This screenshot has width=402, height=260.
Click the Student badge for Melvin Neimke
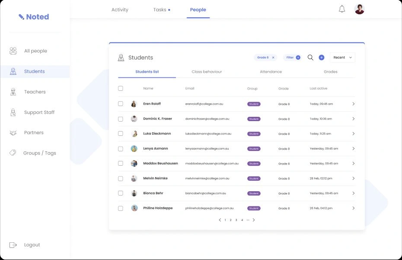point(254,178)
